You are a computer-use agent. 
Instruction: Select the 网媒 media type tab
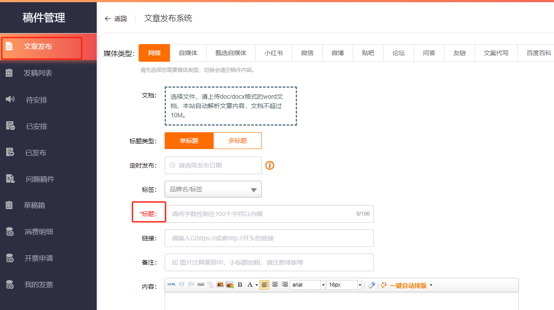tap(154, 53)
